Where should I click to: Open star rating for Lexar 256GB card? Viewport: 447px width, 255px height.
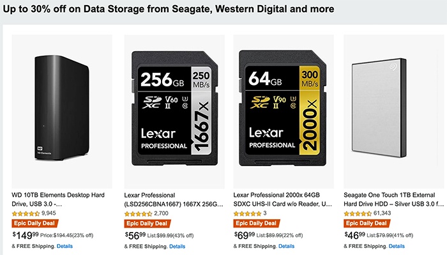coord(138,213)
